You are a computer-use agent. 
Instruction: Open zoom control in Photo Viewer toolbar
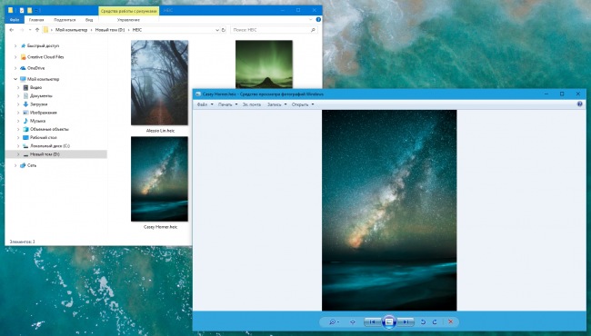click(x=334, y=322)
